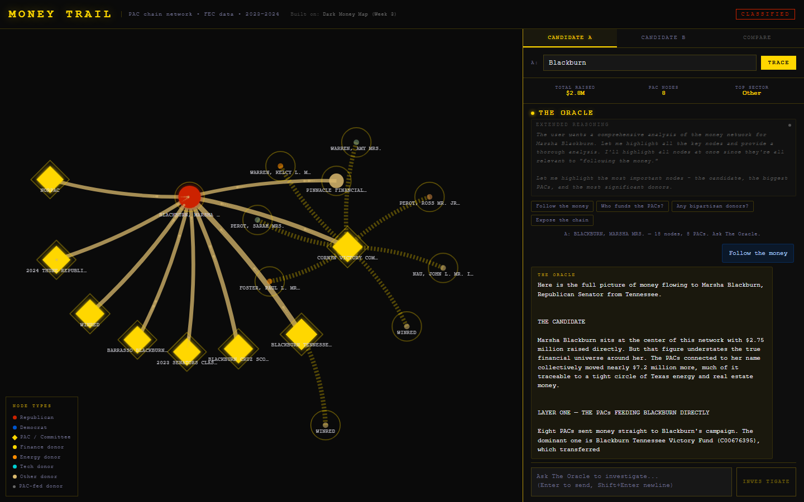804x502 pixels.
Task: Switch to the Candidate B tab
Action: click(x=663, y=38)
